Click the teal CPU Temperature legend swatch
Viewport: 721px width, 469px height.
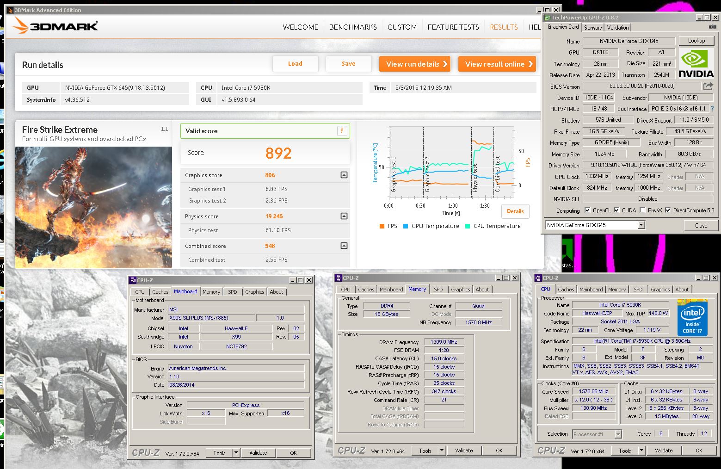point(468,226)
